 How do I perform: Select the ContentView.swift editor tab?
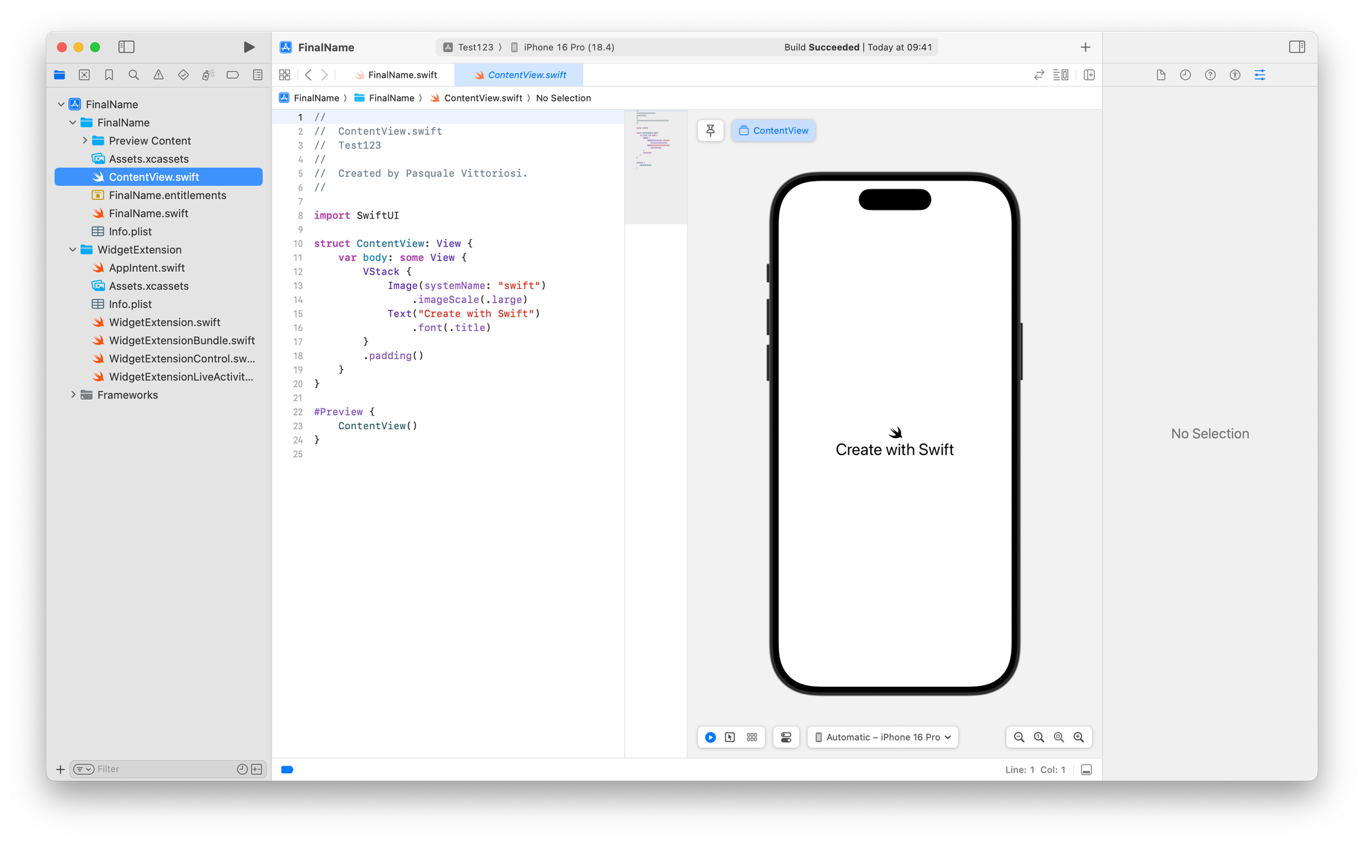click(x=527, y=75)
